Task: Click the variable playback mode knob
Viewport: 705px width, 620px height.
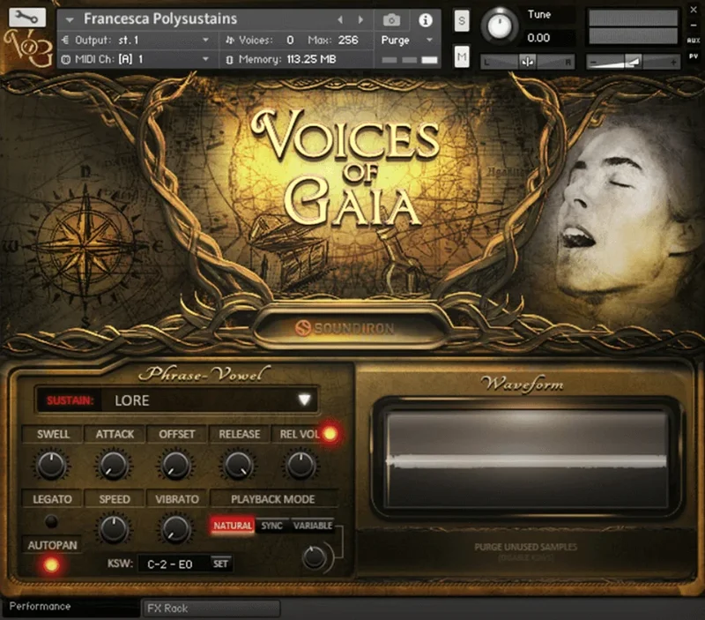Action: pyautogui.click(x=314, y=557)
